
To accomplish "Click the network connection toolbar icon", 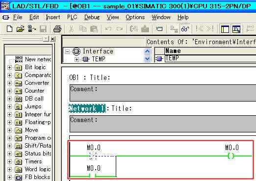I will point(174,29).
